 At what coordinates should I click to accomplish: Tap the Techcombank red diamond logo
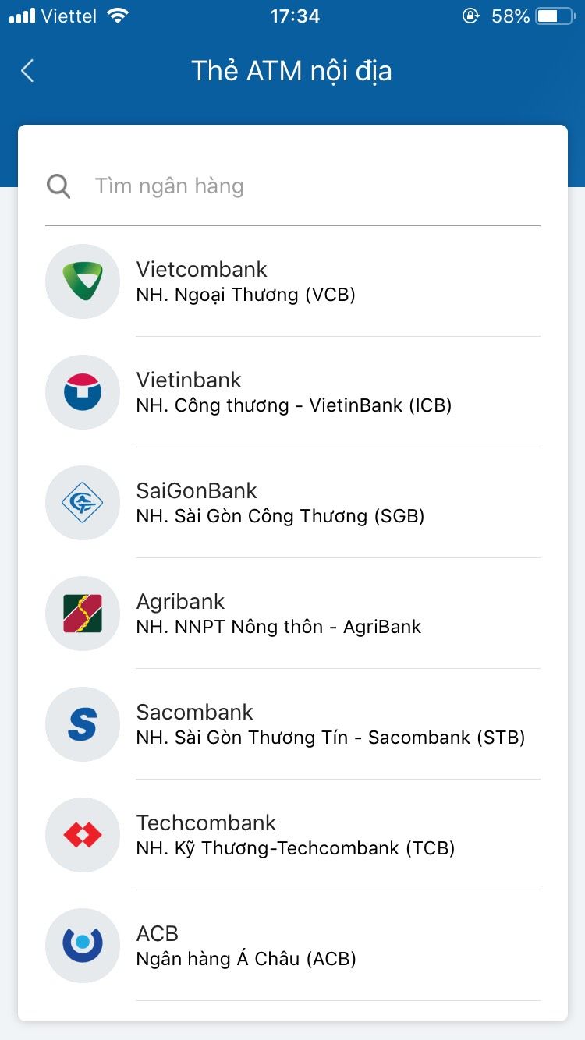click(x=83, y=835)
